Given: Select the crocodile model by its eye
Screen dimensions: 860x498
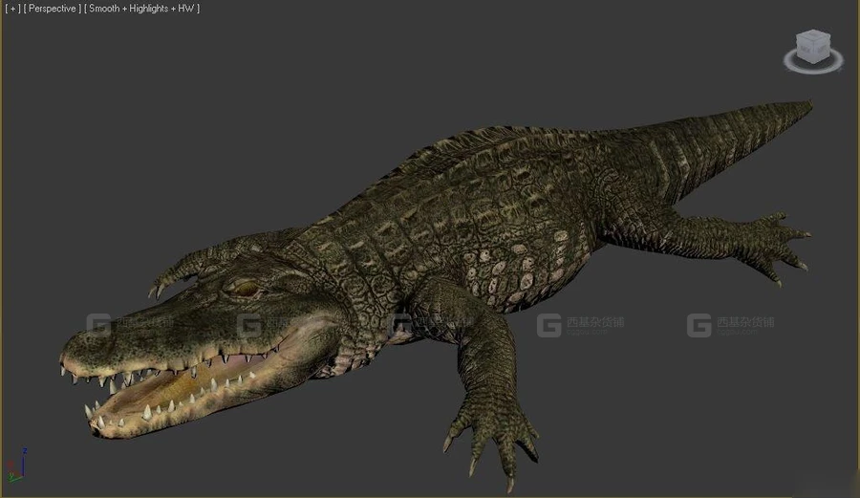Looking at the screenshot, I should pyautogui.click(x=245, y=287).
